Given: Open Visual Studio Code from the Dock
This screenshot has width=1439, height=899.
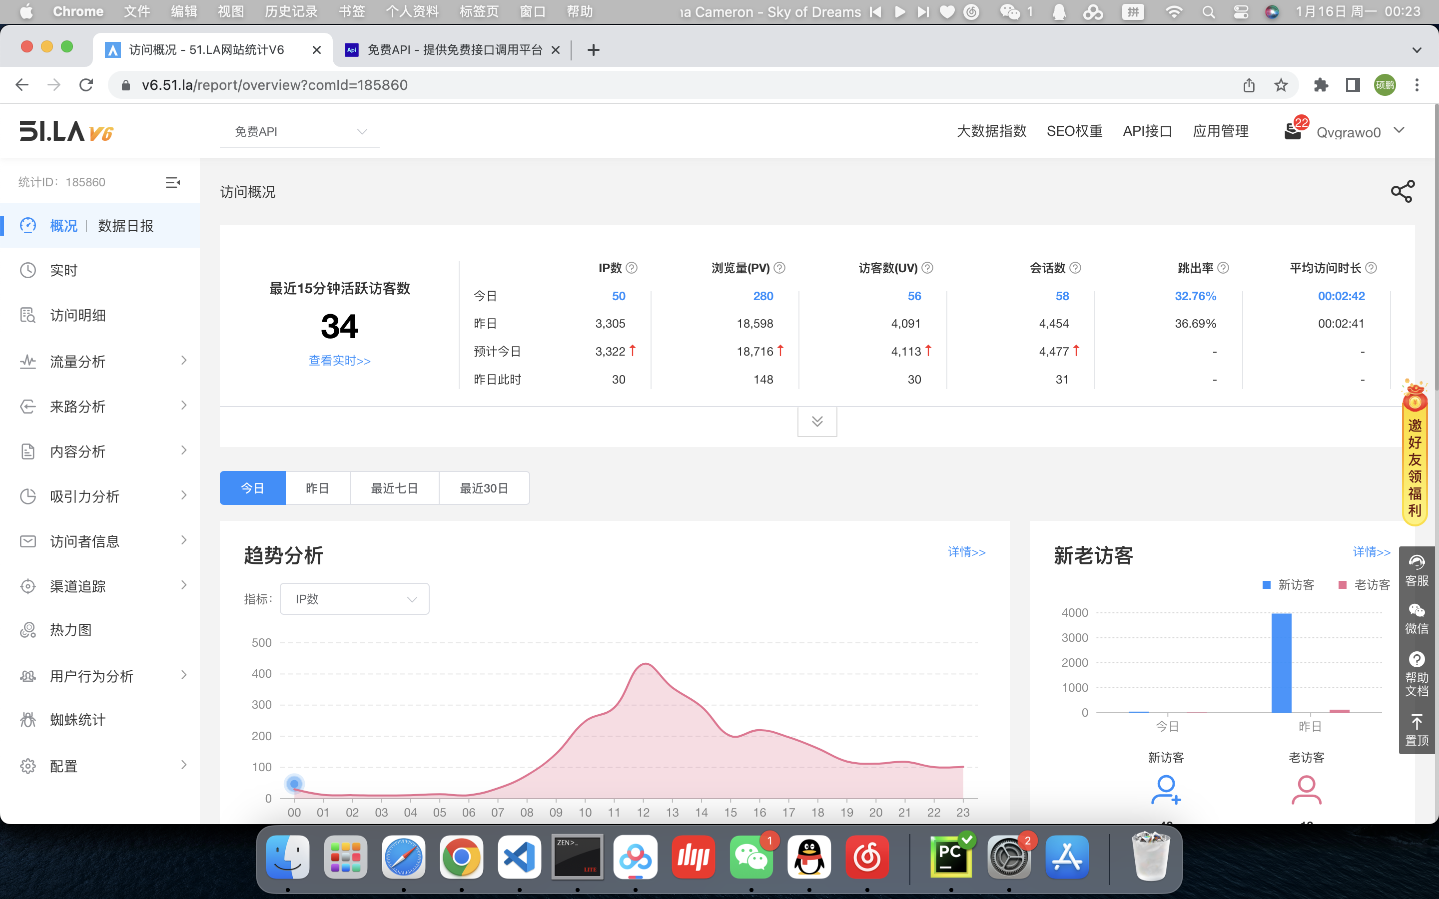Looking at the screenshot, I should pos(519,858).
